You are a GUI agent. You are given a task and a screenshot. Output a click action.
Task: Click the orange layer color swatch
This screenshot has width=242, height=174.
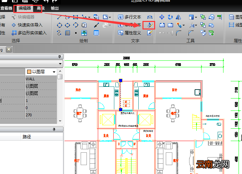click(x=29, y=72)
